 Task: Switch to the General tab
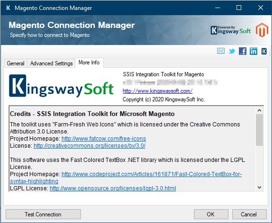point(16,63)
